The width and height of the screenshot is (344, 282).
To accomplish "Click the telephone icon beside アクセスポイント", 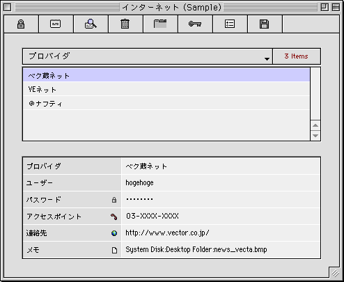I will pyautogui.click(x=114, y=217).
